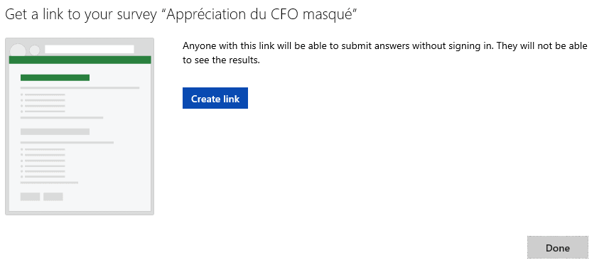Click the wide green header band in the preview
The image size is (609, 270).
coord(80,60)
